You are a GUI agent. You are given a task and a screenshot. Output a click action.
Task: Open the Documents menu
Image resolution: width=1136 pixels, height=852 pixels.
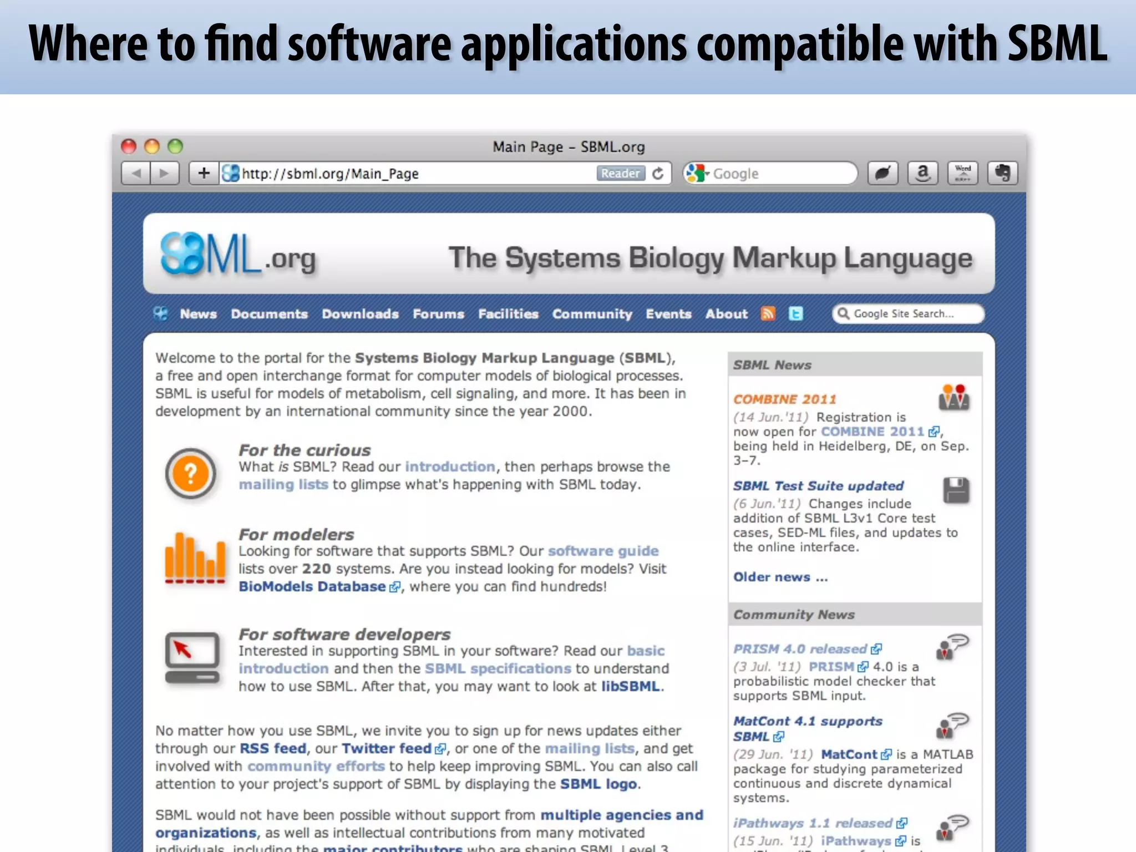point(269,314)
